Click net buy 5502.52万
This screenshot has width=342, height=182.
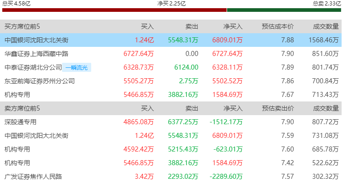pos(228,81)
